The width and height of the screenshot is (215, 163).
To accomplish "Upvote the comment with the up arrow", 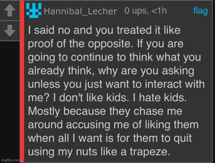I will (x=10, y=10).
